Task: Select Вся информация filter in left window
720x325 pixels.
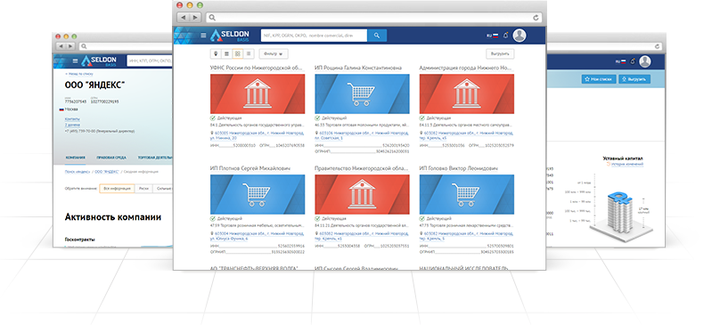Action: pos(117,188)
